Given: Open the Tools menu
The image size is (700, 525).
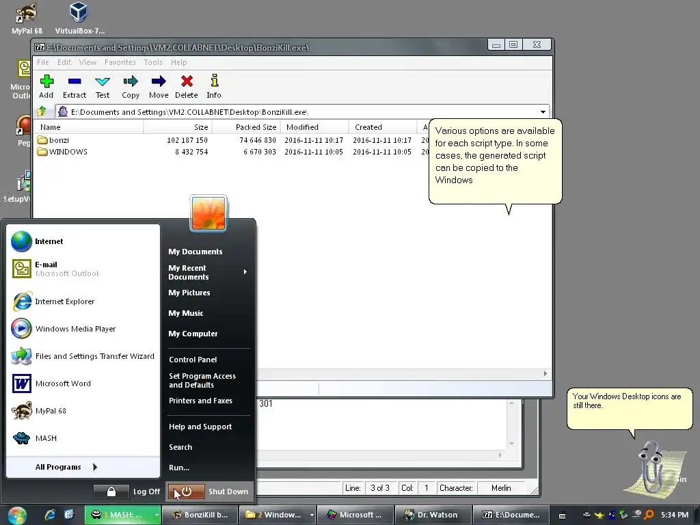Looking at the screenshot, I should pos(153,62).
